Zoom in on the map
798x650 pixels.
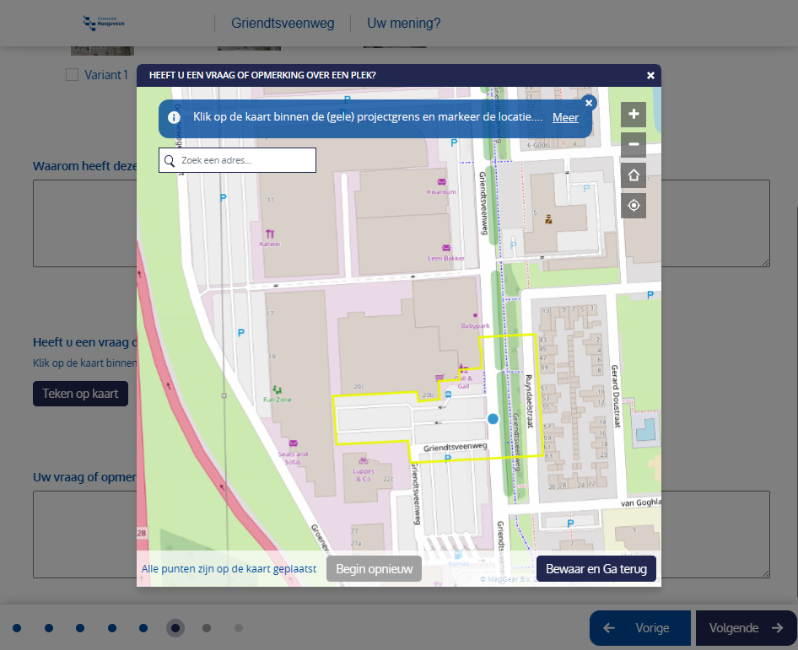pos(634,114)
